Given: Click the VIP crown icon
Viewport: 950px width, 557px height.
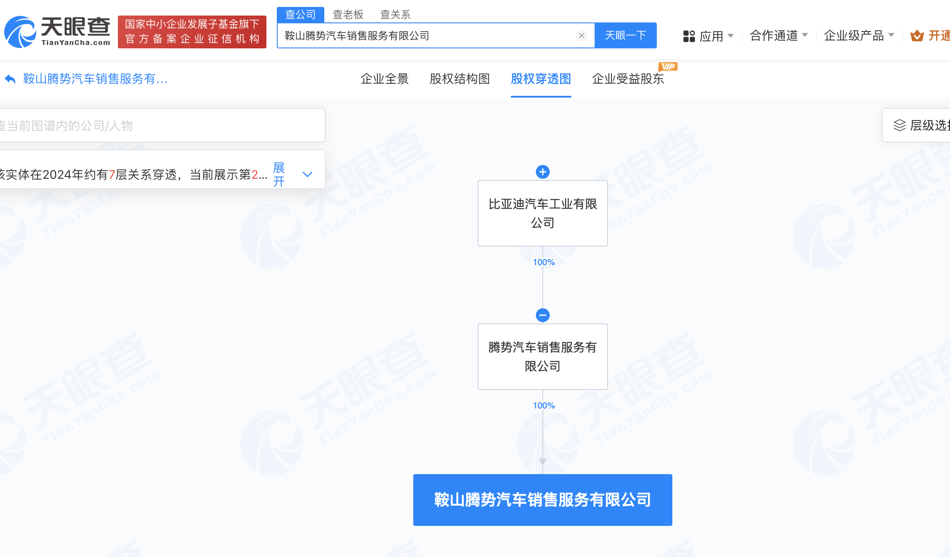Looking at the screenshot, I should point(917,36).
